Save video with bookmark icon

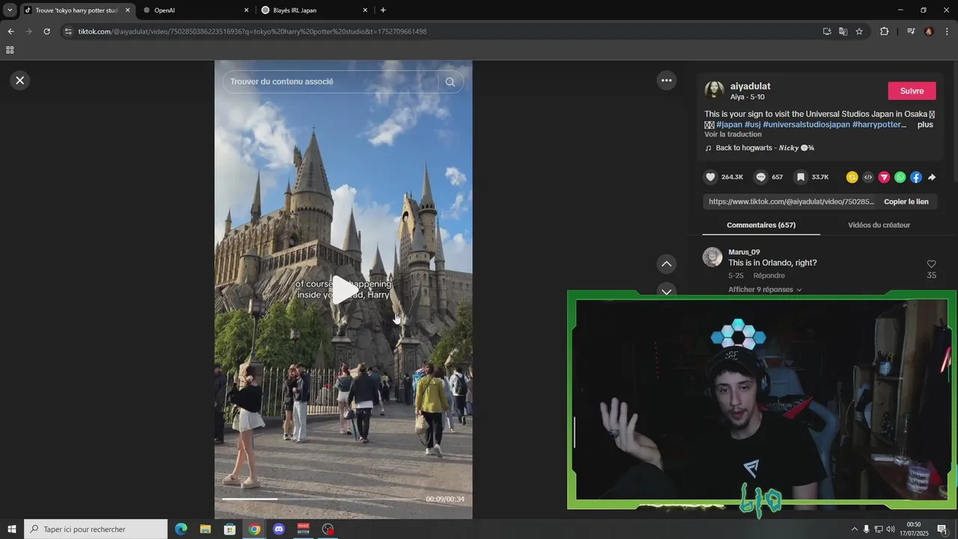point(801,177)
